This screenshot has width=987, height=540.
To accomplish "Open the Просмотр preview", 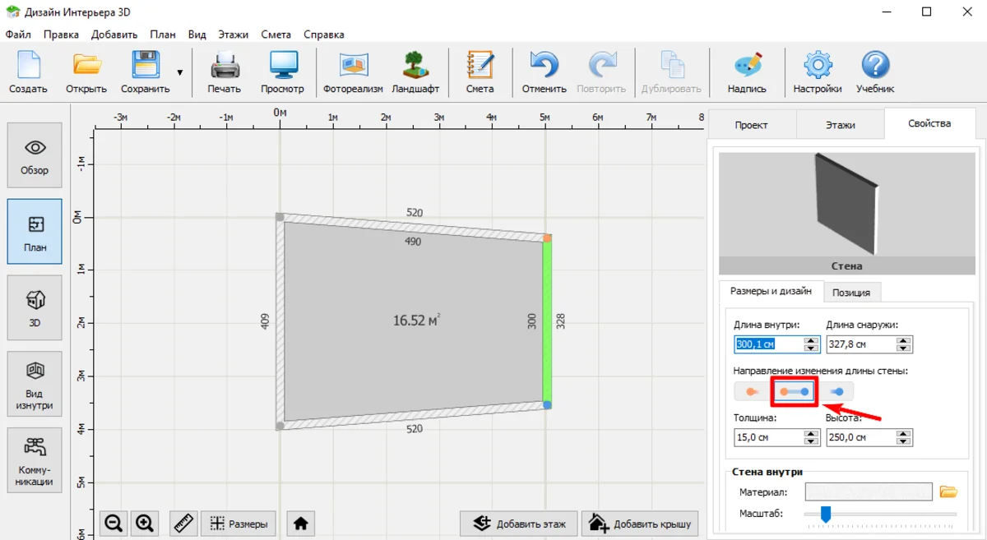I will click(x=283, y=72).
